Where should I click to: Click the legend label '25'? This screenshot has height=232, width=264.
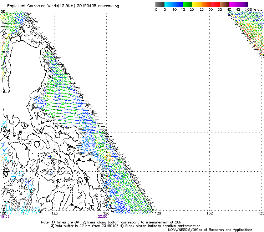(x=202, y=10)
